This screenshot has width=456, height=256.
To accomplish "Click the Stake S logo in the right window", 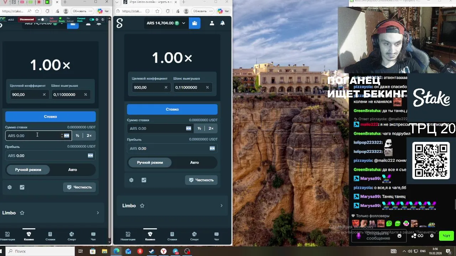I will tap(120, 23).
